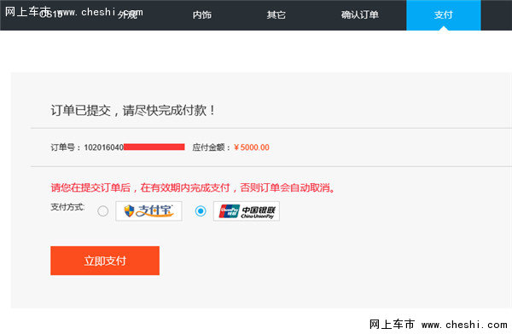
Task: Click the 立即支付 button
Action: [x=105, y=261]
